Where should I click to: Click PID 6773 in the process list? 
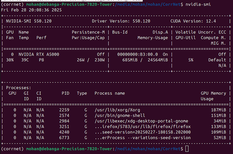coord(64,137)
